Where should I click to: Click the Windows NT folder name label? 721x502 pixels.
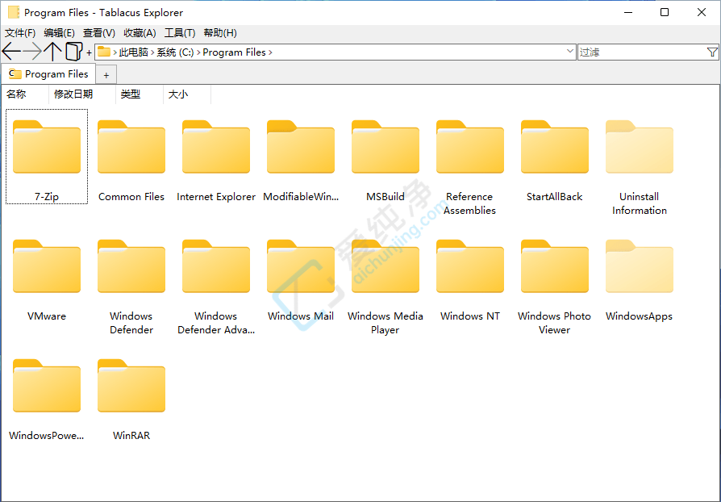pyautogui.click(x=470, y=316)
